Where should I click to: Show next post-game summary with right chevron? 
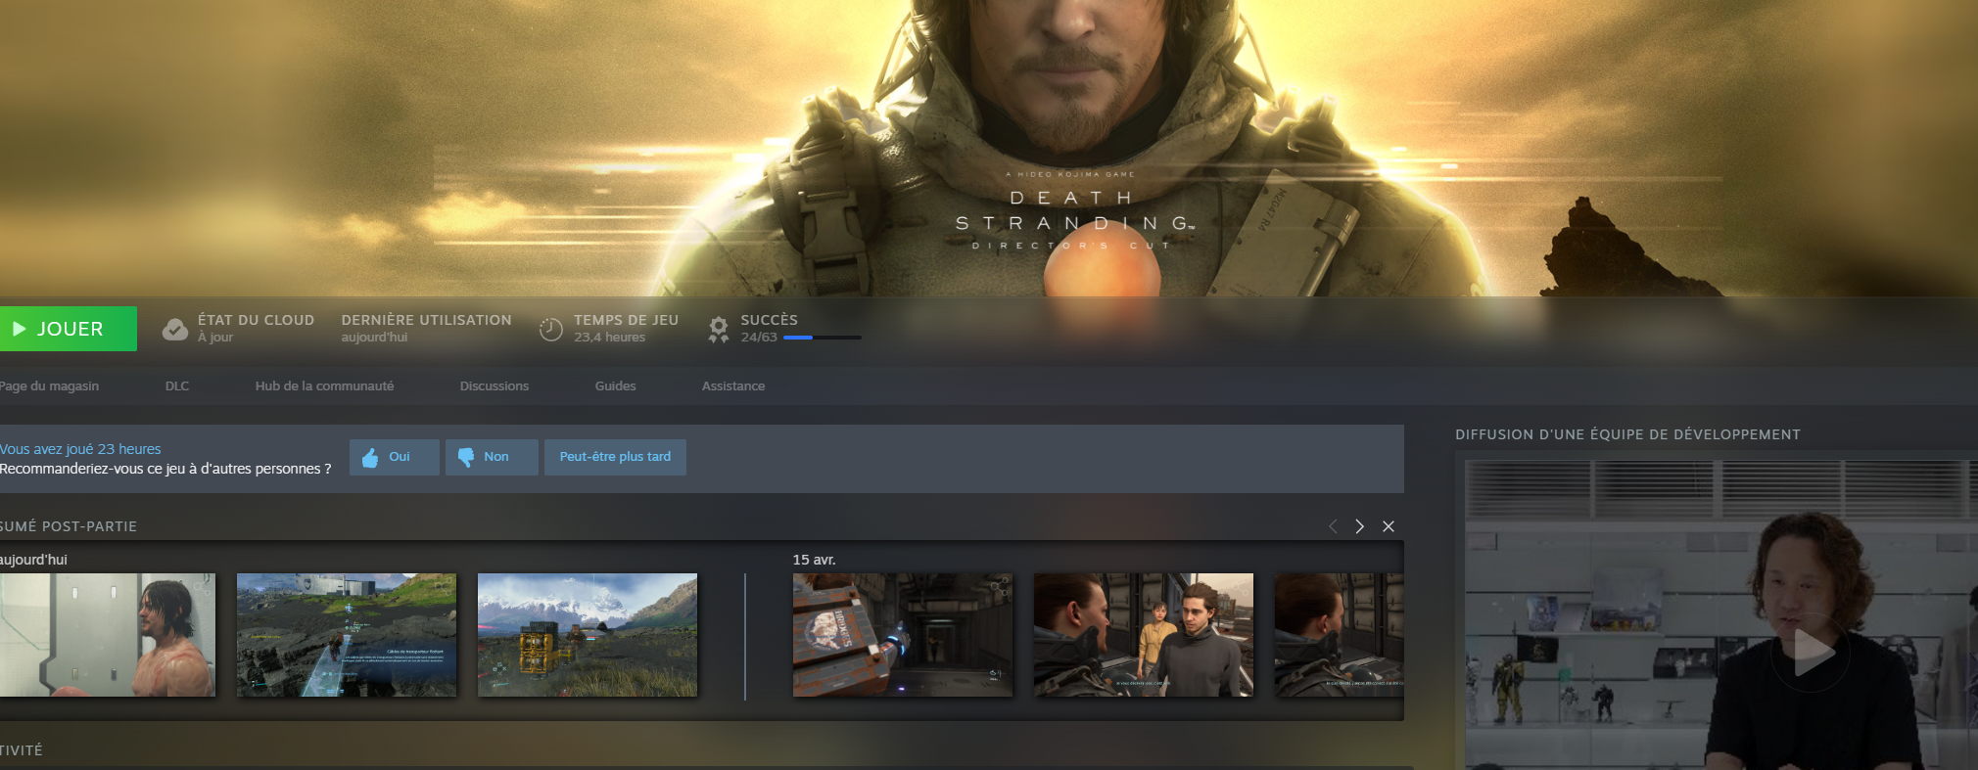tap(1359, 526)
